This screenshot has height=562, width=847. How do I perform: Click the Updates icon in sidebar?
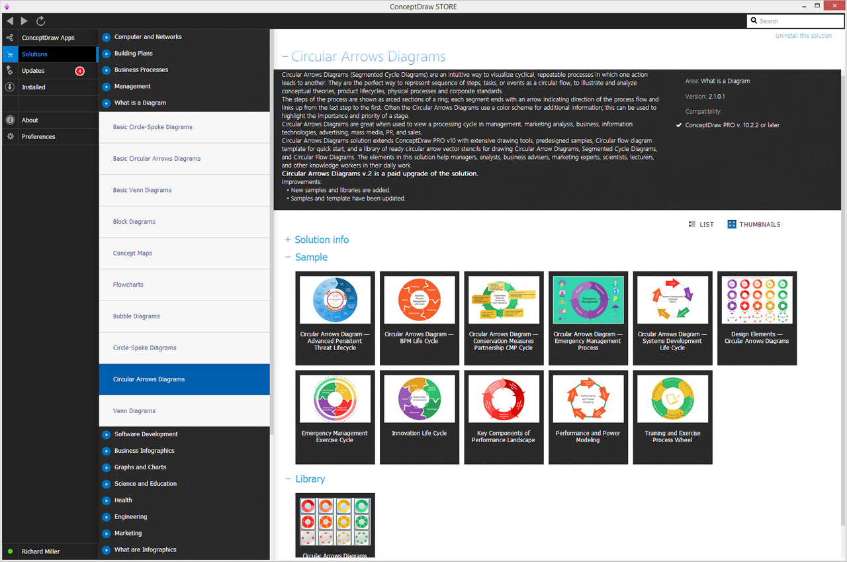pyautogui.click(x=10, y=71)
